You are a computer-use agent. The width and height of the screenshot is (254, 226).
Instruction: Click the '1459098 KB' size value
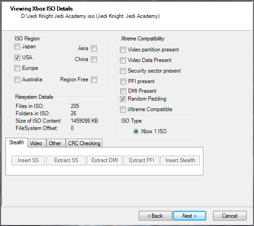tap(84, 121)
